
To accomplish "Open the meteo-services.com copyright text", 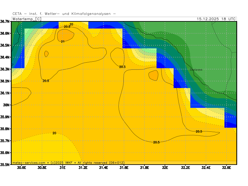I will (68, 162).
